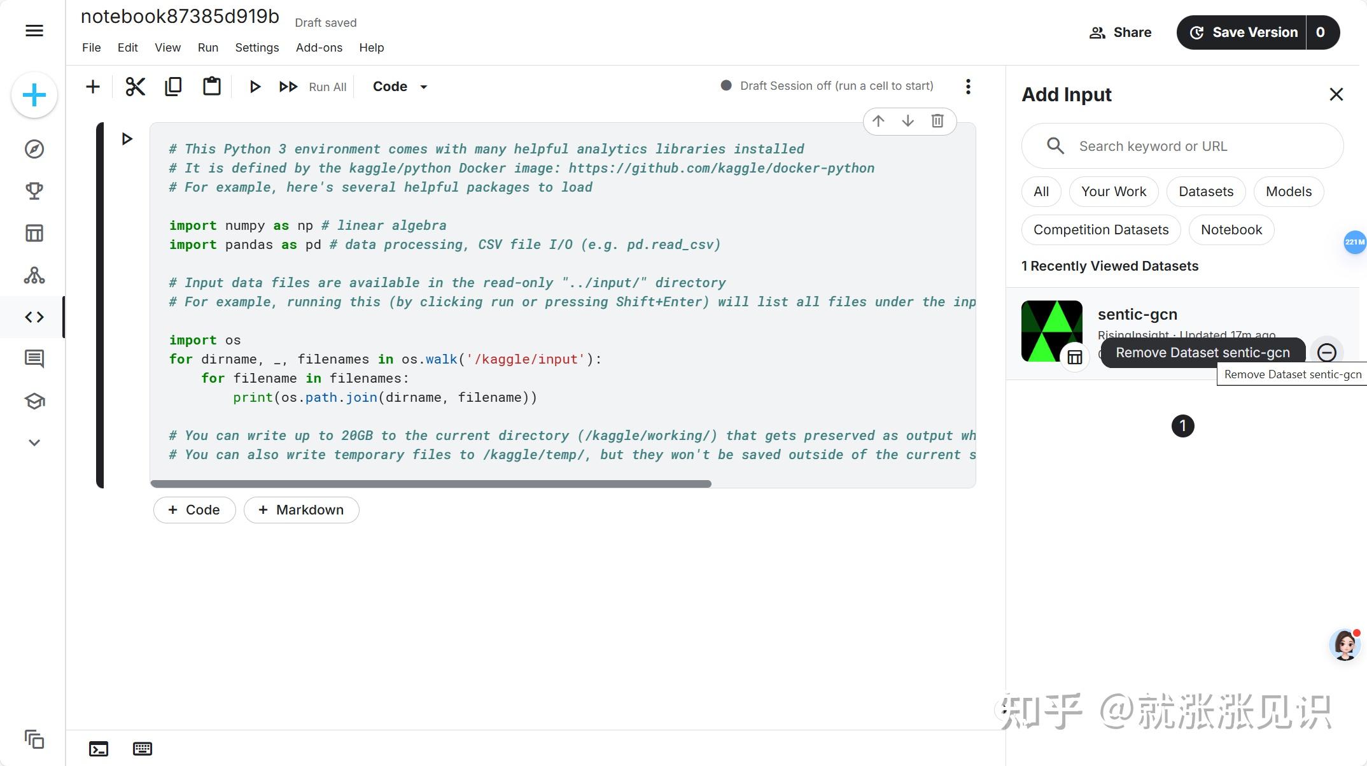Add a new Markdown cell below

tap(302, 510)
